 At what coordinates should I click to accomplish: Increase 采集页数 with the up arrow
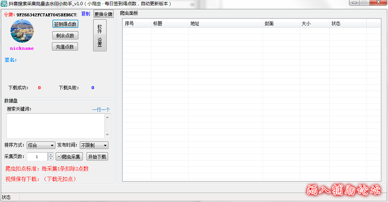tap(51, 155)
